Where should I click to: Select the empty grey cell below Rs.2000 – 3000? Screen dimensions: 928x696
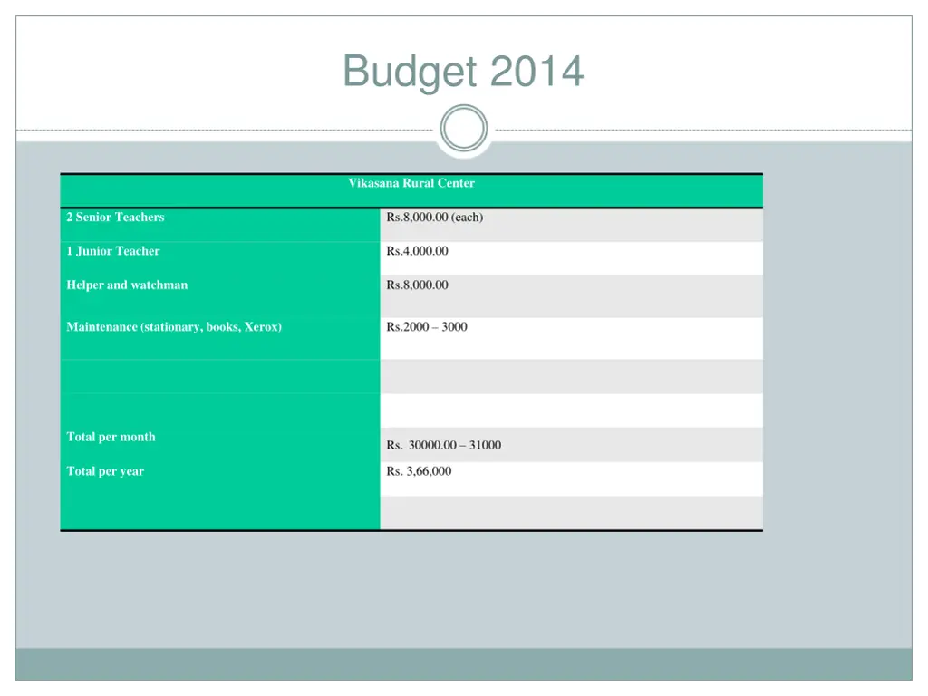coord(571,376)
